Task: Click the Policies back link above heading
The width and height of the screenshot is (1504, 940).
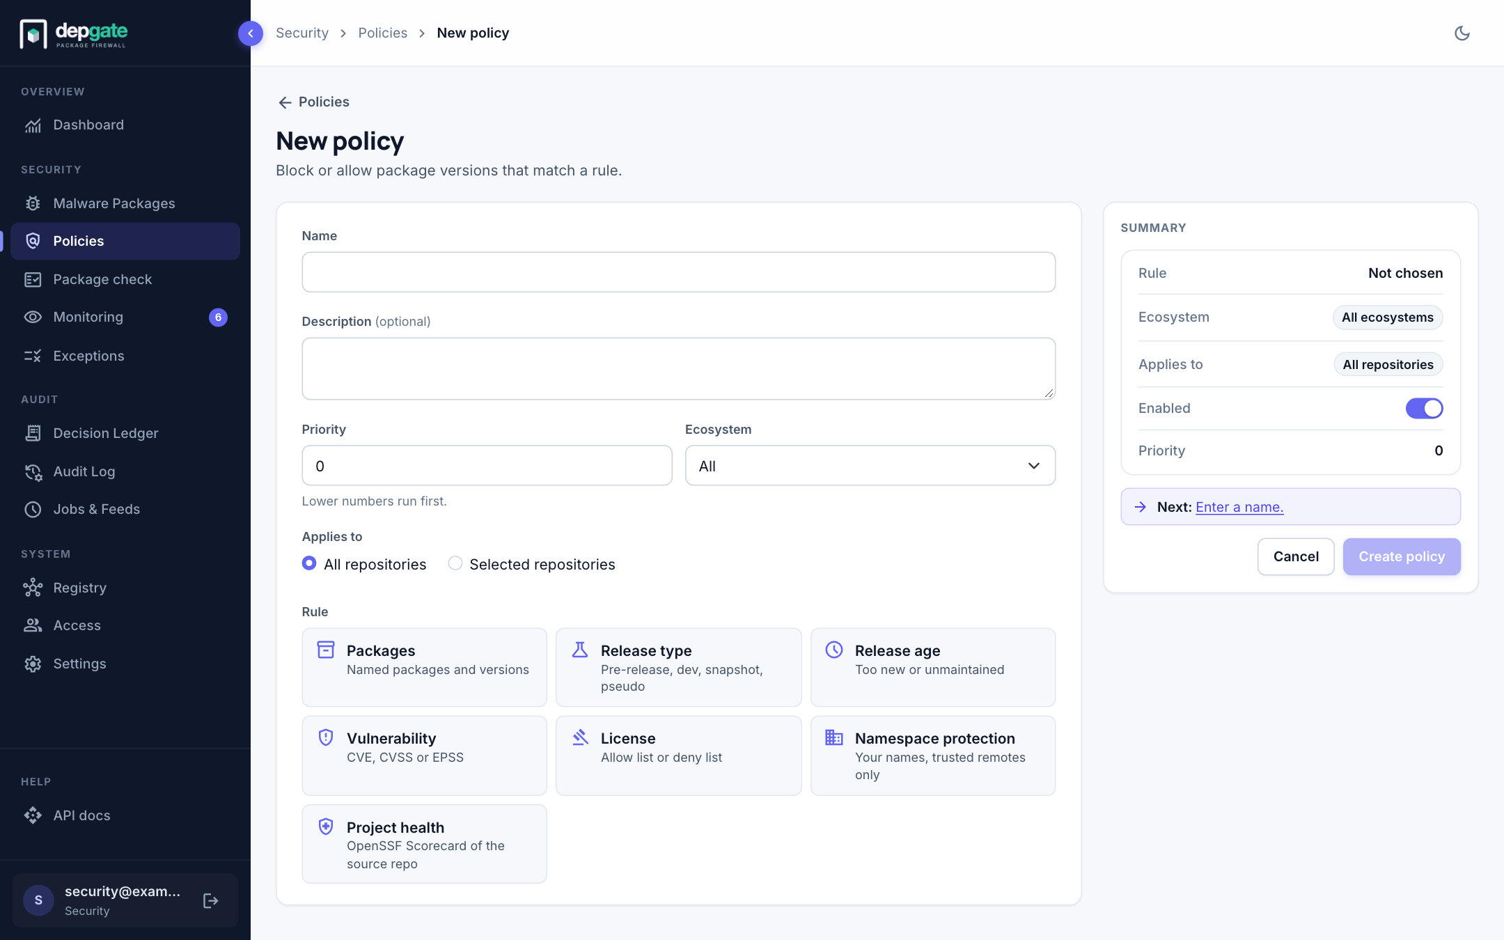Action: tap(313, 102)
